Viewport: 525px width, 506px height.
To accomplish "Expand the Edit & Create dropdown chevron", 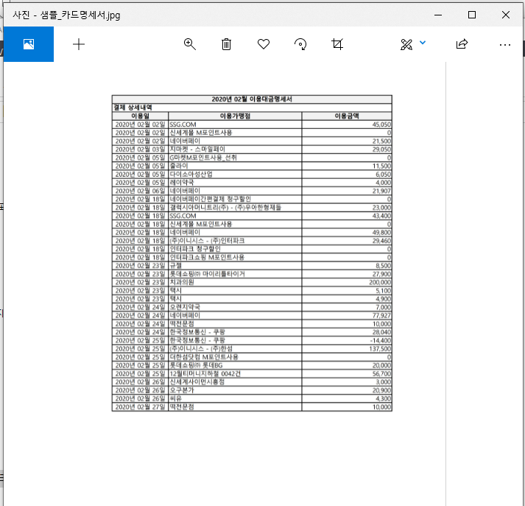I will 423,43.
